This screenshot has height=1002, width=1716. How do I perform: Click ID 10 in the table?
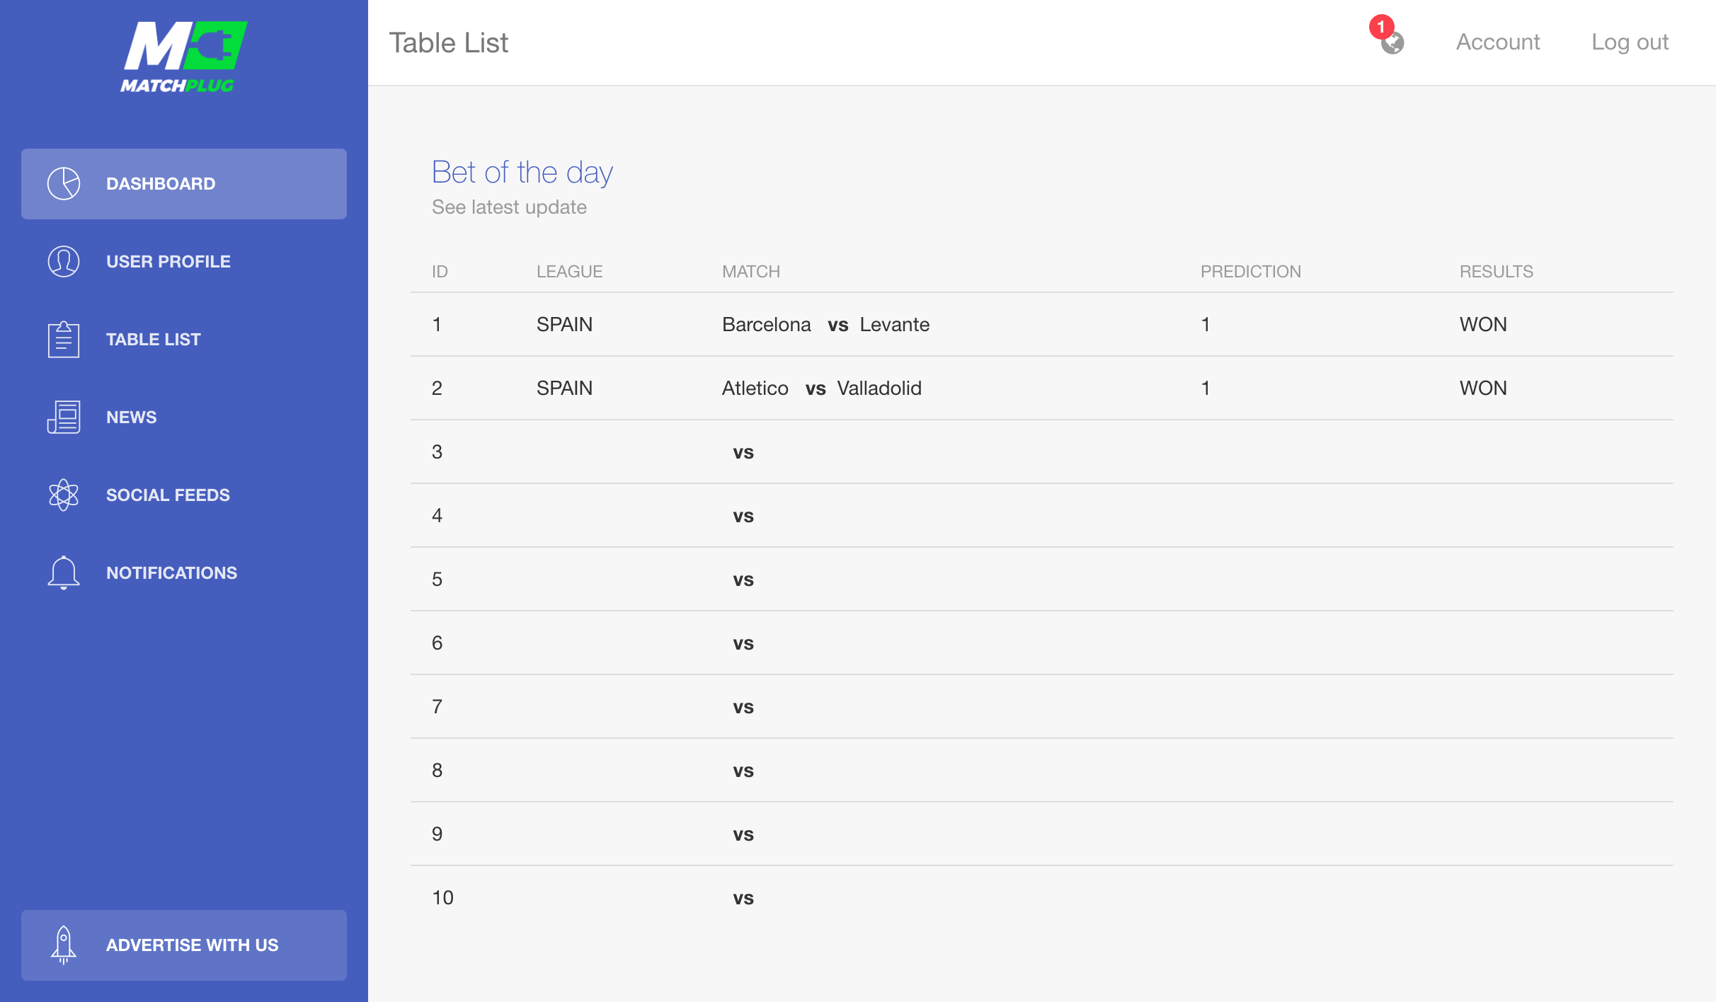[442, 898]
